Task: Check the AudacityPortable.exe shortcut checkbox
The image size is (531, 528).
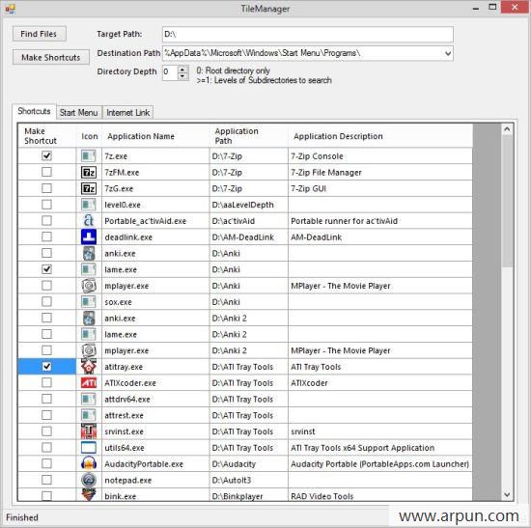Action: pyautogui.click(x=46, y=463)
